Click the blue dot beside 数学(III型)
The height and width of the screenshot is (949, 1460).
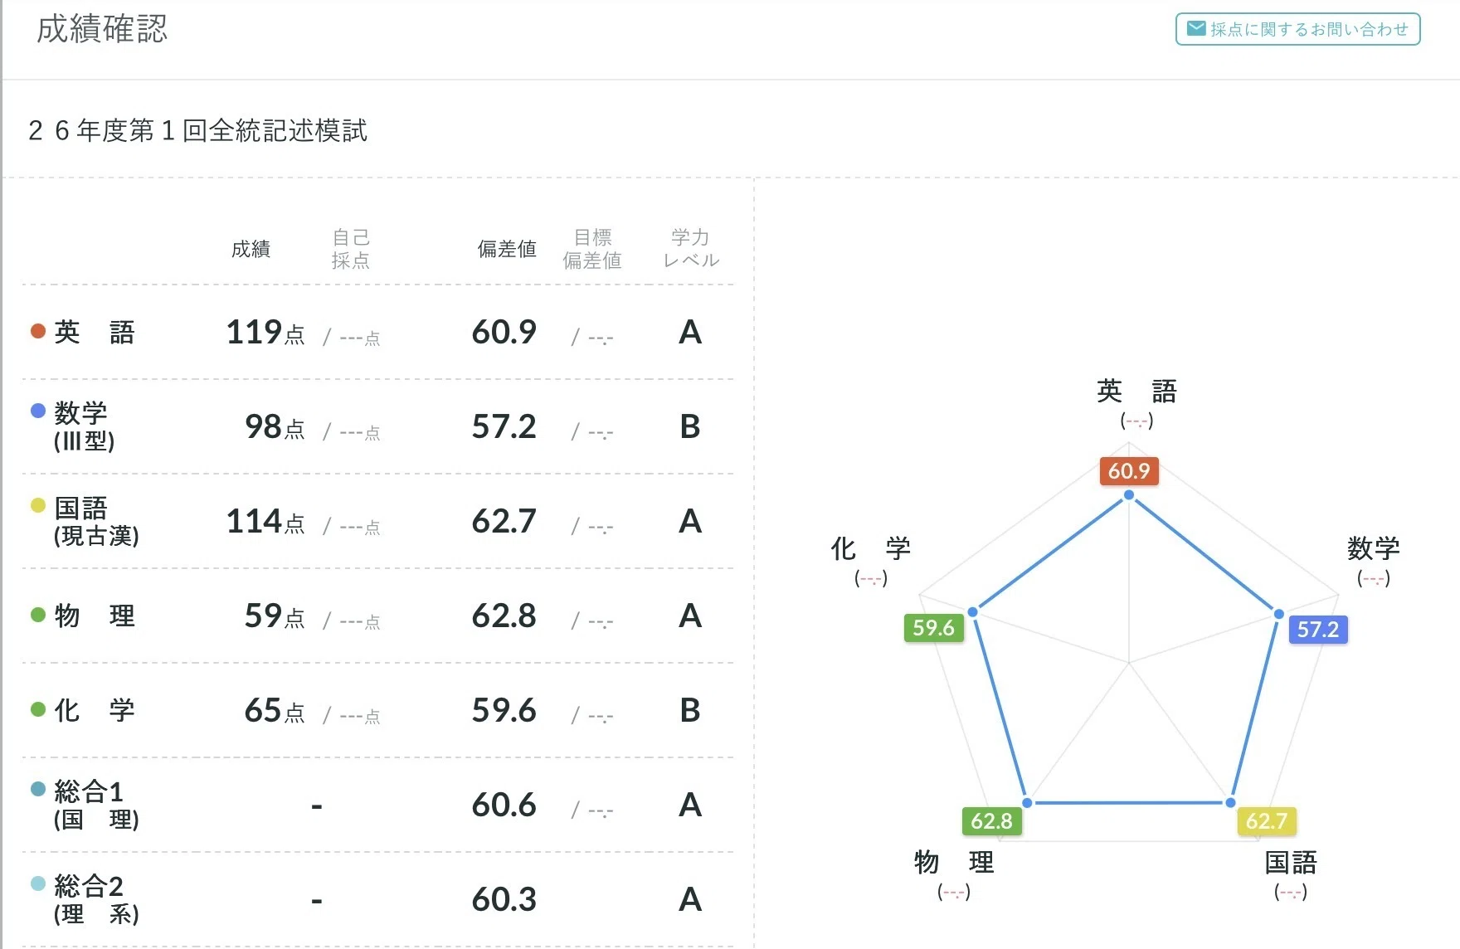[37, 410]
